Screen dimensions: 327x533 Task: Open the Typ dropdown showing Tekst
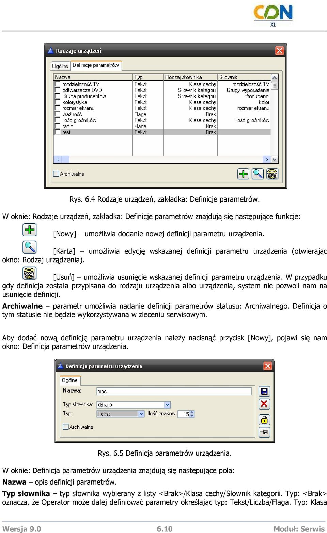pos(141,414)
